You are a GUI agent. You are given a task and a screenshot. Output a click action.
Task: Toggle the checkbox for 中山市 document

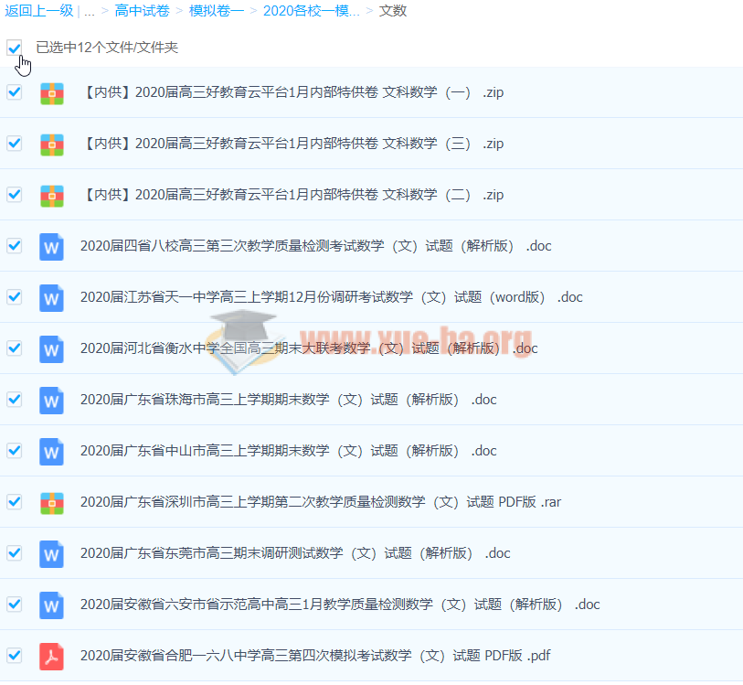coord(15,450)
